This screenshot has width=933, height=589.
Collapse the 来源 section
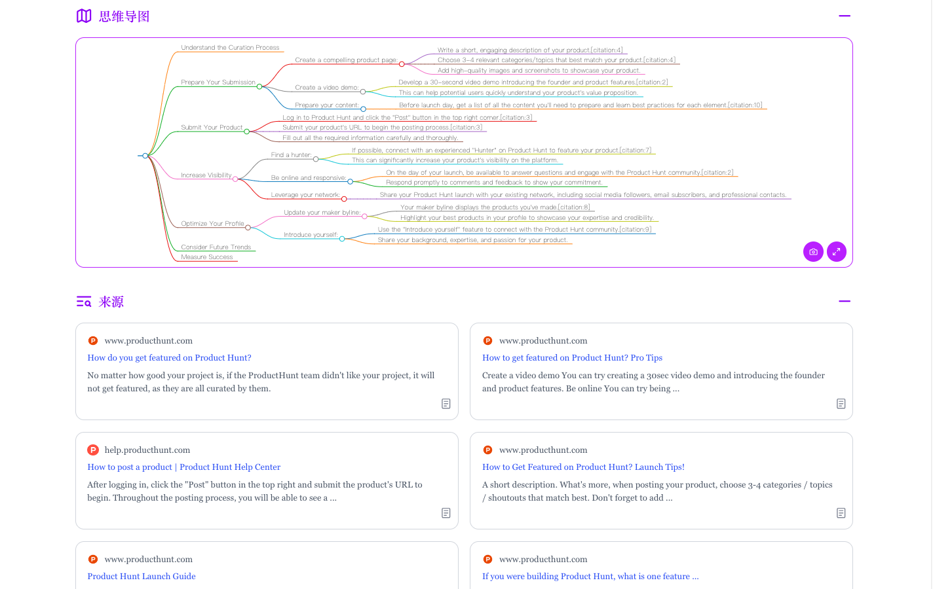point(845,302)
